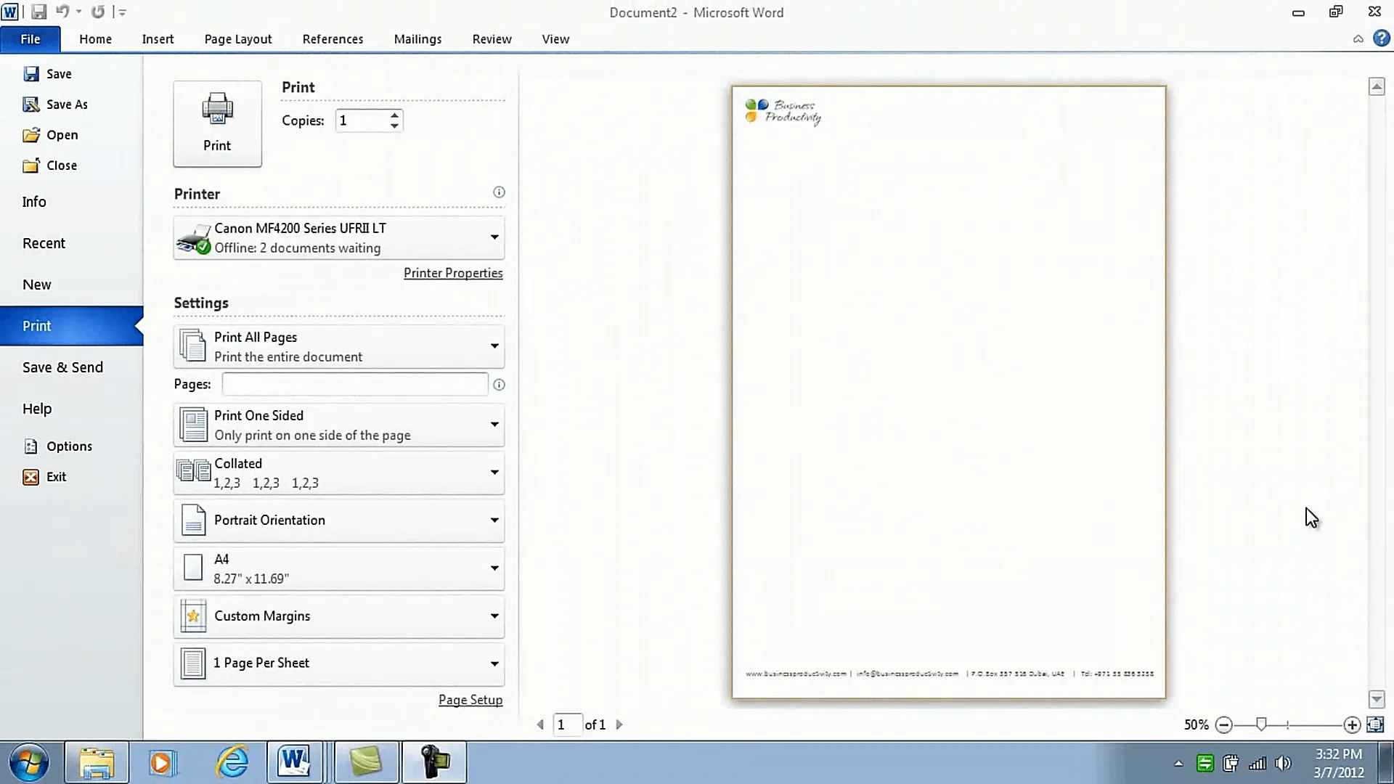Open the Printer Properties link

point(453,273)
